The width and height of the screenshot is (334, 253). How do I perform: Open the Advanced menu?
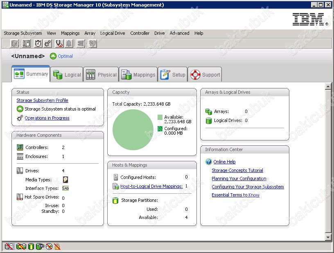179,33
